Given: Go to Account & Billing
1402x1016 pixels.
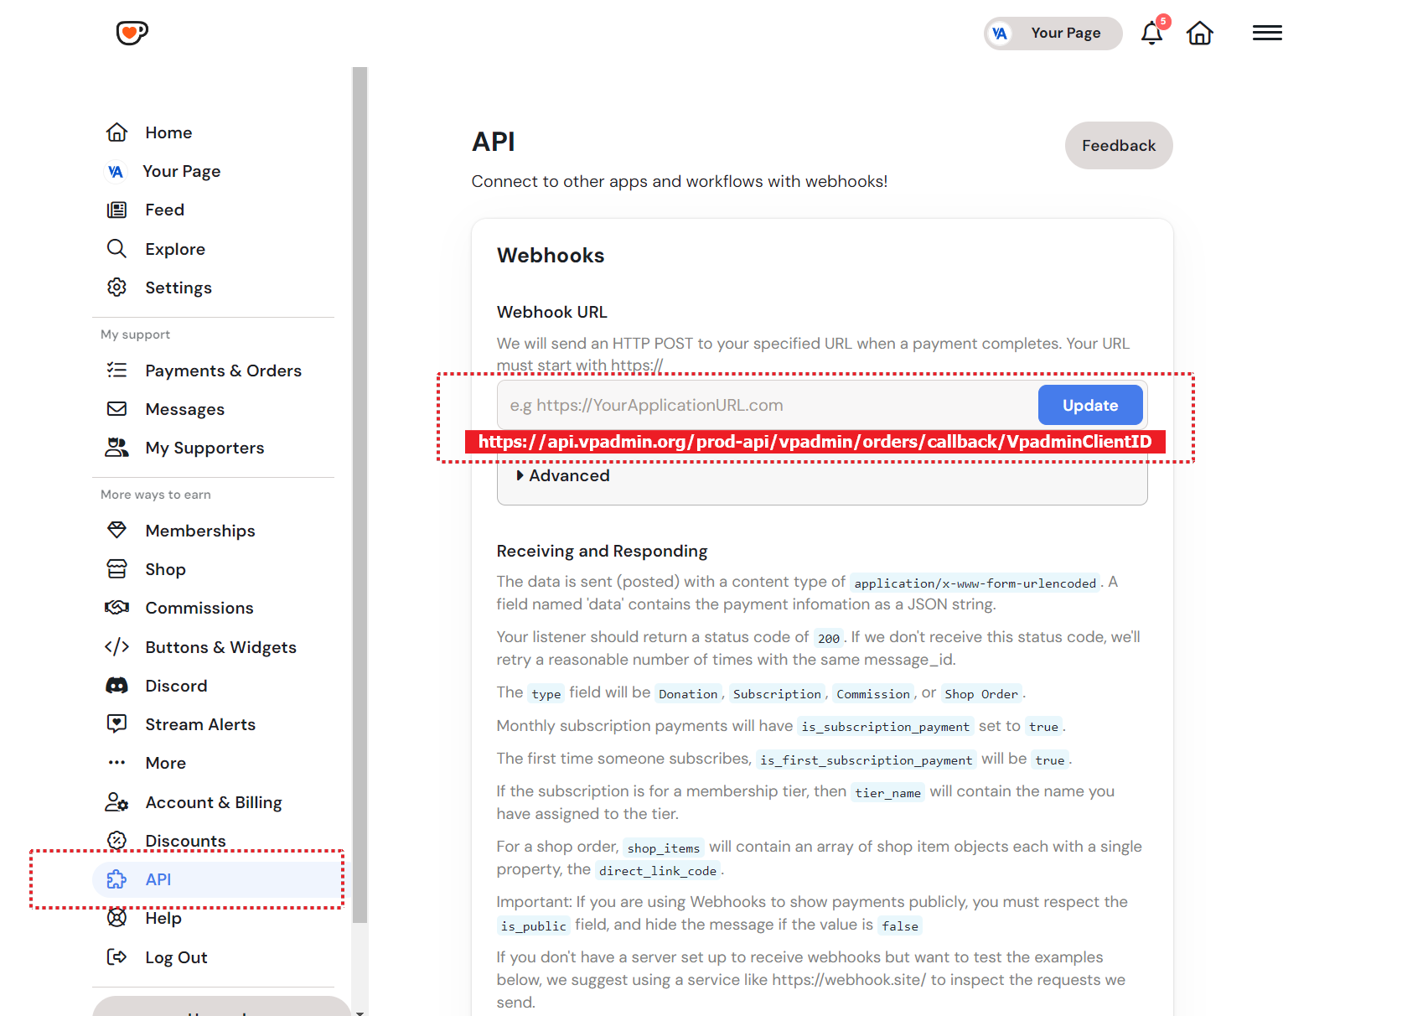Looking at the screenshot, I should 213,802.
